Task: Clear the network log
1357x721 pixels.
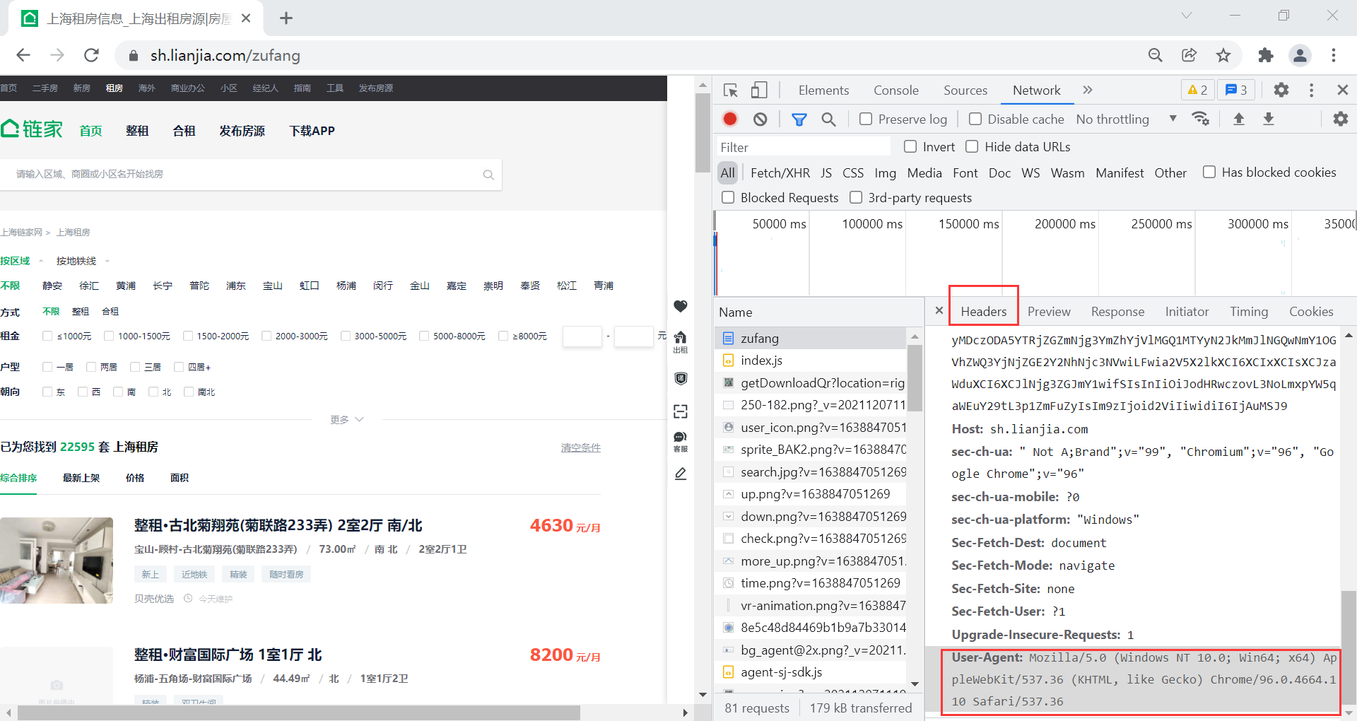Action: pyautogui.click(x=760, y=119)
